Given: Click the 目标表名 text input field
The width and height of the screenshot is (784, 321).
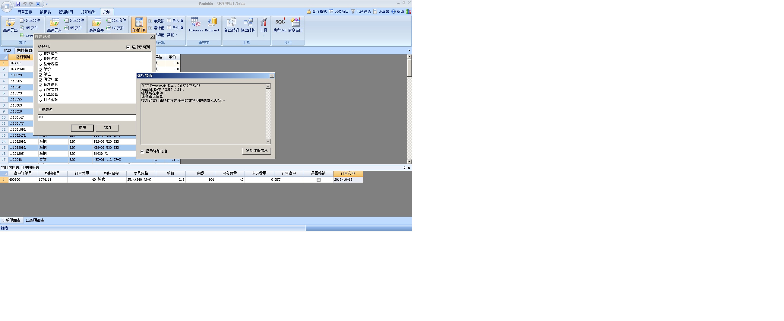Looking at the screenshot, I should tap(87, 117).
